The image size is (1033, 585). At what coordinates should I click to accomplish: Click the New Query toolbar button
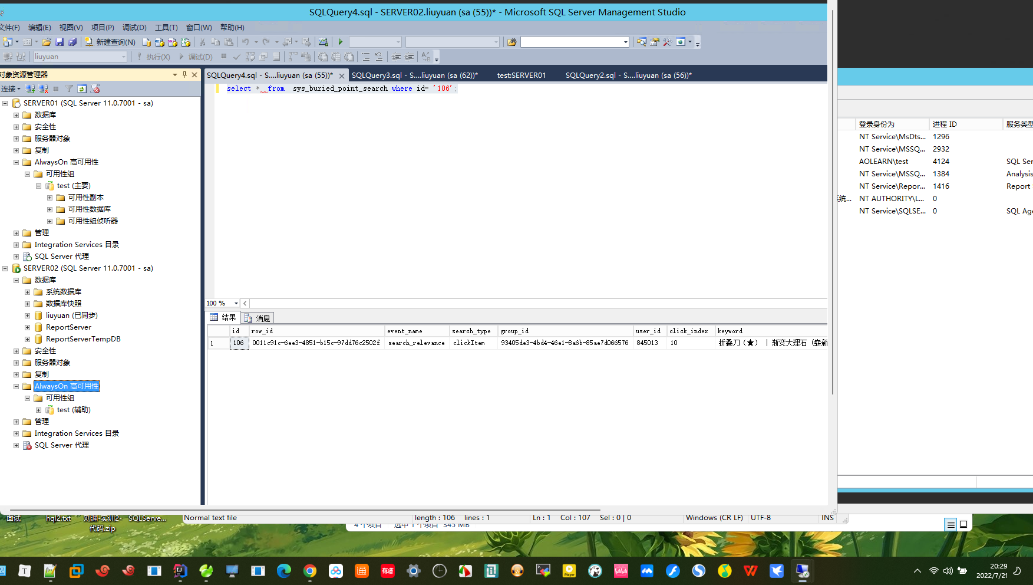(110, 42)
